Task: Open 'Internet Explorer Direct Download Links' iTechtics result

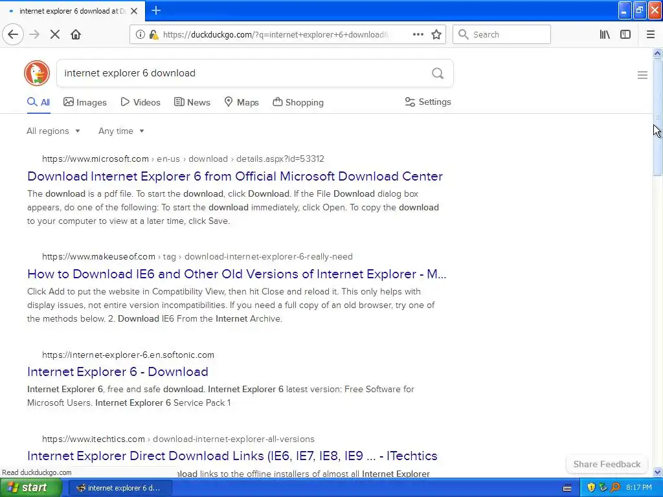Action: pyautogui.click(x=232, y=456)
